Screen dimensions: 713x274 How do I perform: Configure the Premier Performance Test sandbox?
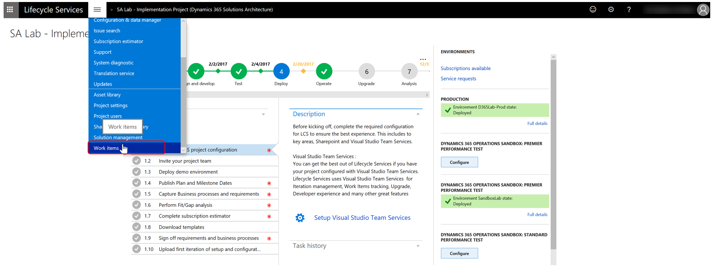point(459,162)
